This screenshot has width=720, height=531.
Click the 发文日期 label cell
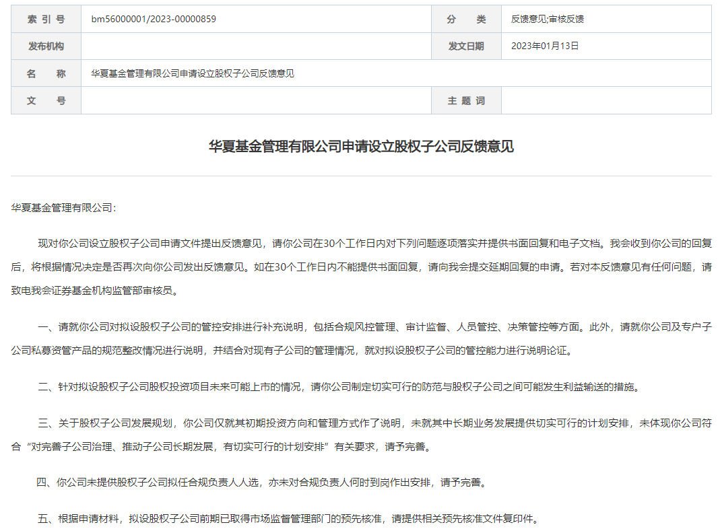(465, 46)
